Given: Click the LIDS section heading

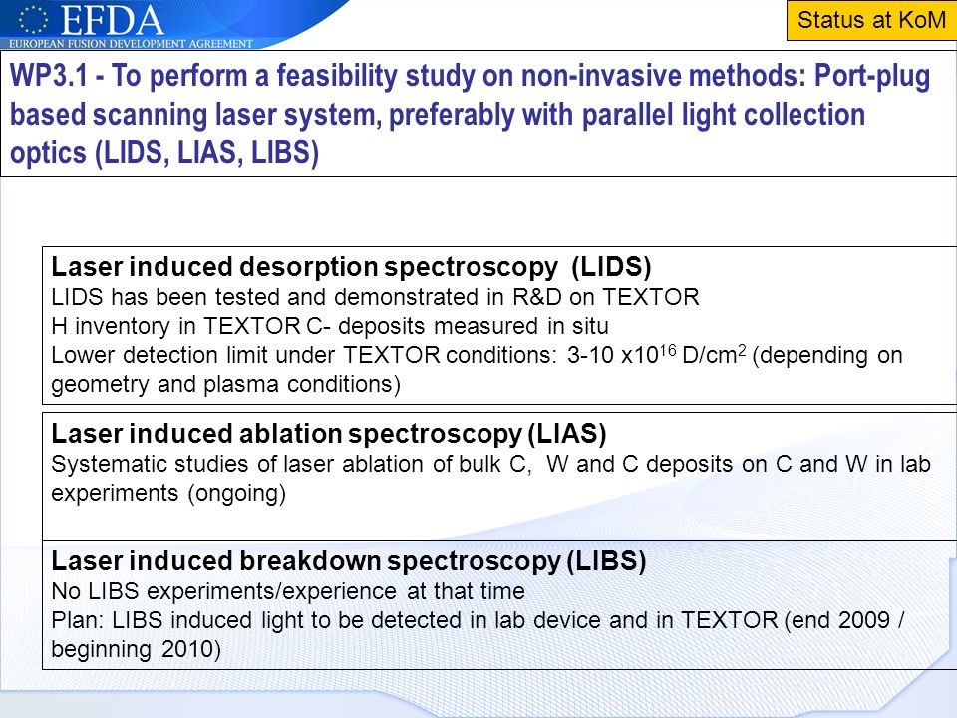Looking at the screenshot, I should (352, 267).
